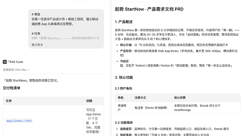Click the PRD document title 起势 StartNow
243x136 pixels.
(x=149, y=9)
